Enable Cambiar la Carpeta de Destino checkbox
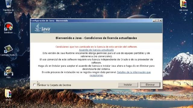Image resolution: width=193 pixels, height=108 pixels. (x=34, y=85)
